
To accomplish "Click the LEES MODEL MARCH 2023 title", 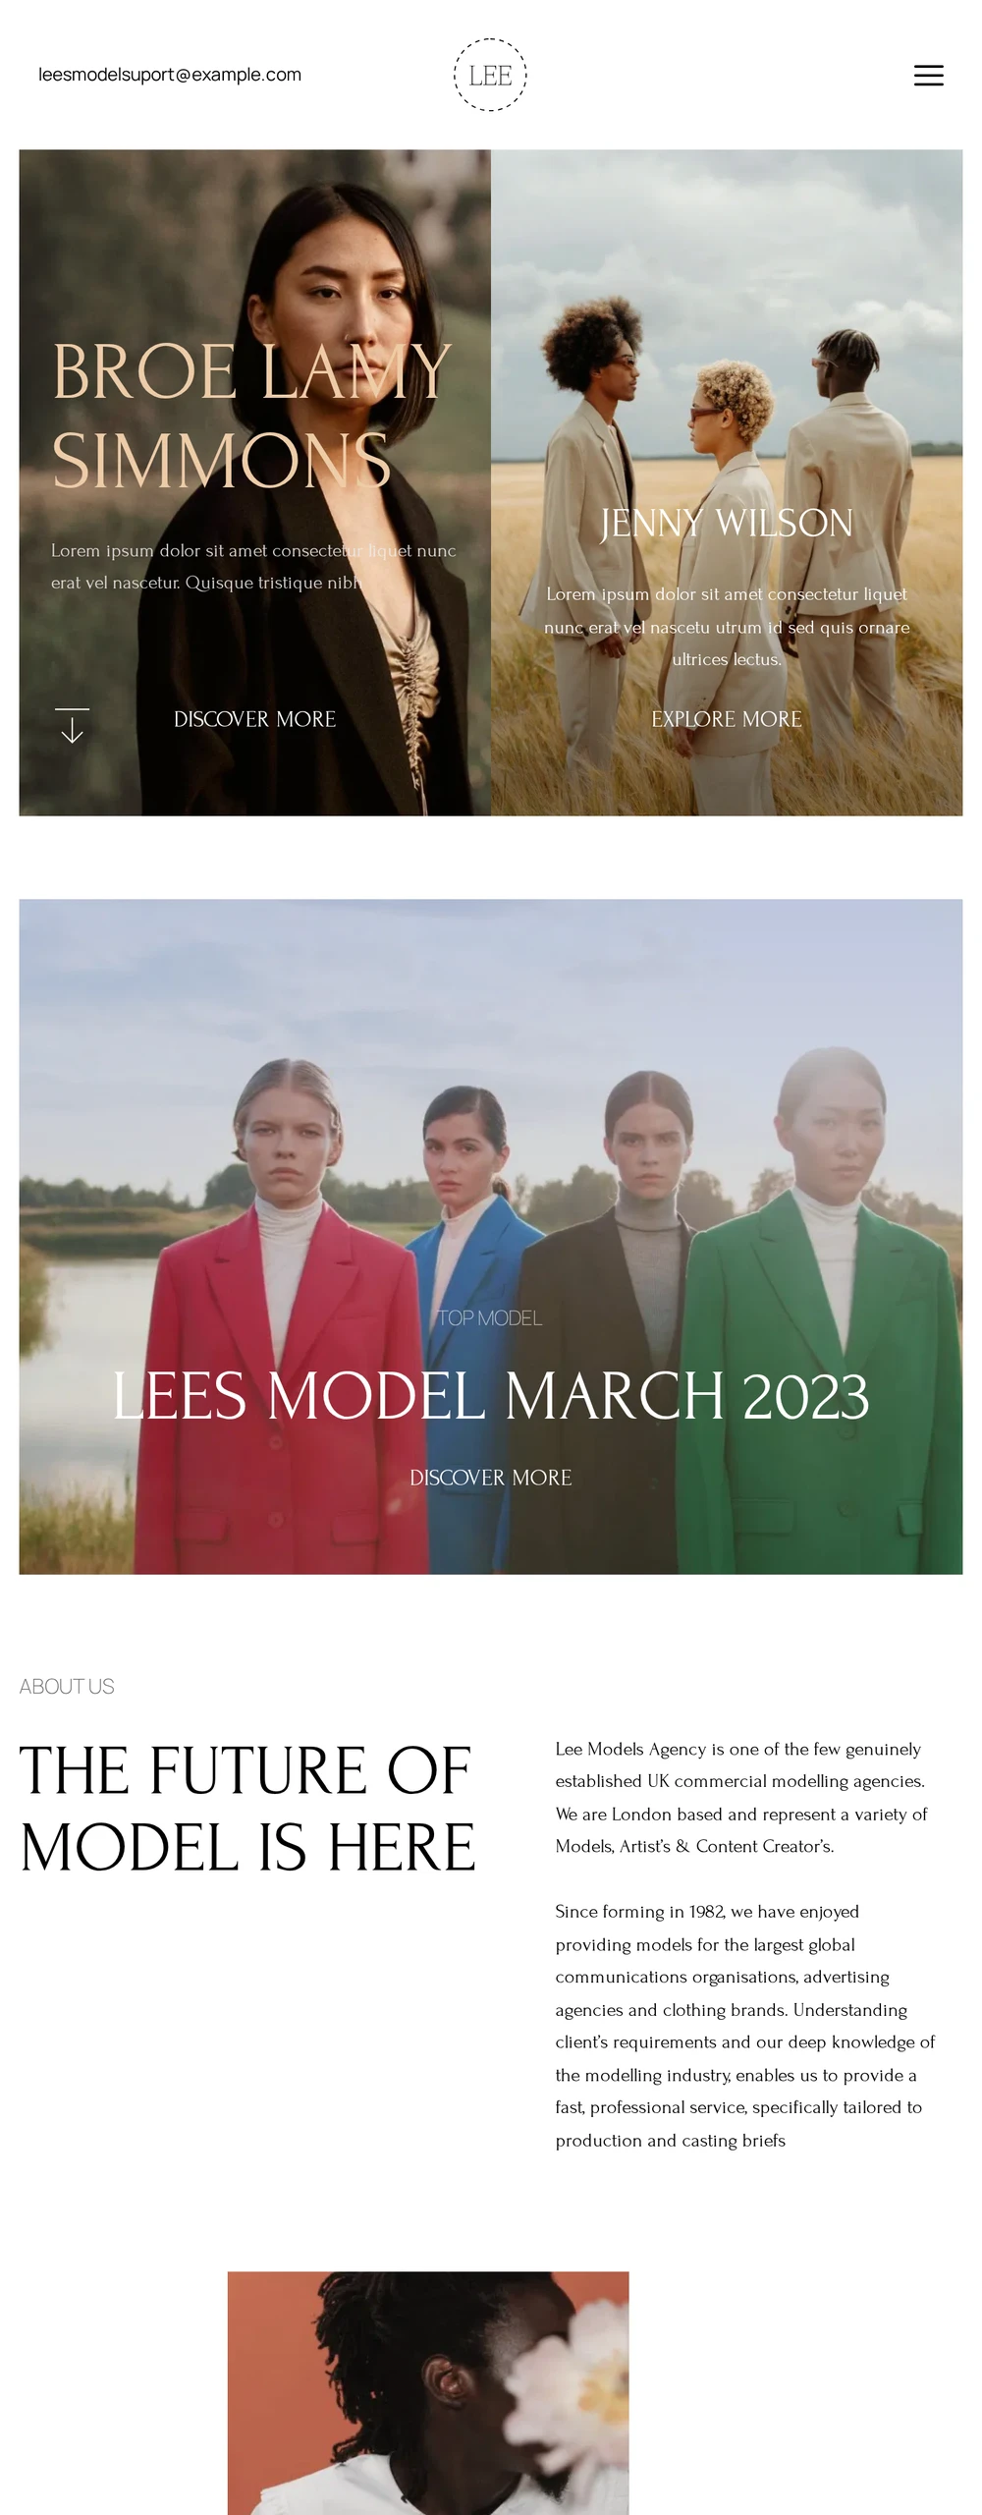I will [491, 1396].
